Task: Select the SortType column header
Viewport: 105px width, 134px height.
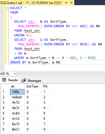Action: tap(33, 86)
